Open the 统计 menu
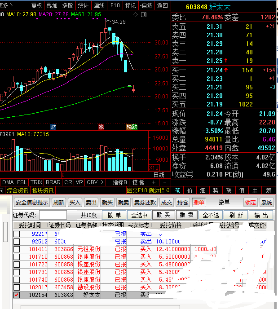The width and height of the screenshot is (278, 309). point(83,5)
